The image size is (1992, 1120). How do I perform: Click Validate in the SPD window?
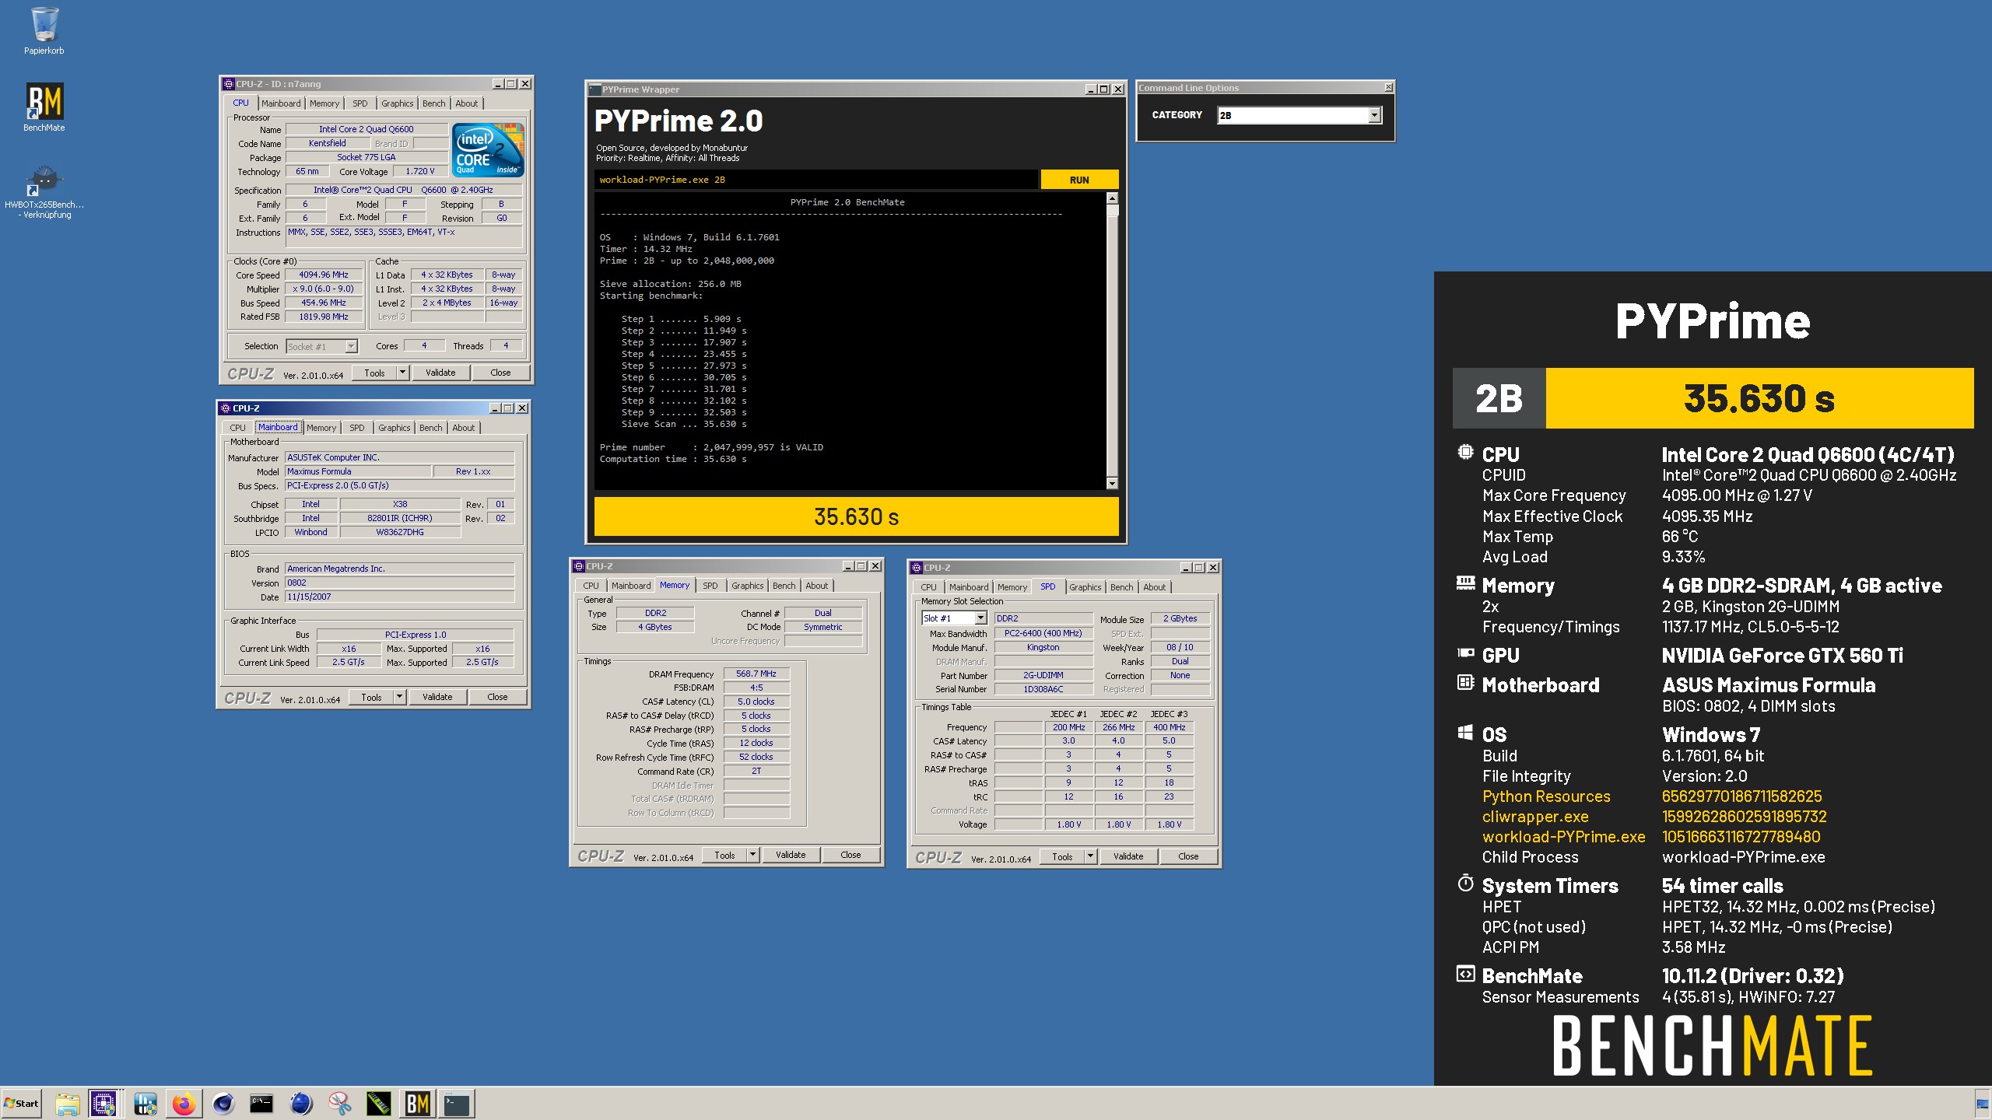pyautogui.click(x=1128, y=856)
